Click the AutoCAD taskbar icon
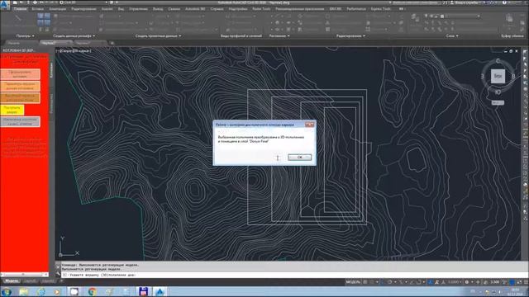 160,291
